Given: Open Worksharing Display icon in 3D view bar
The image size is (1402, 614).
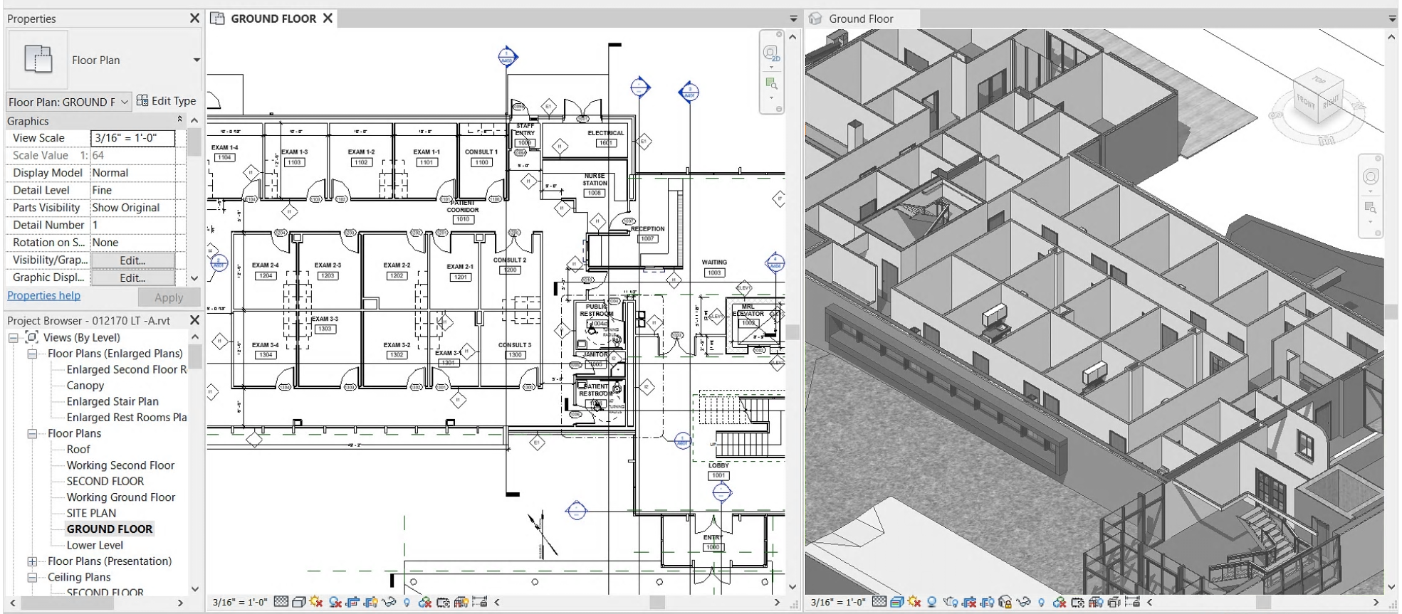Looking at the screenshot, I should click(1060, 602).
